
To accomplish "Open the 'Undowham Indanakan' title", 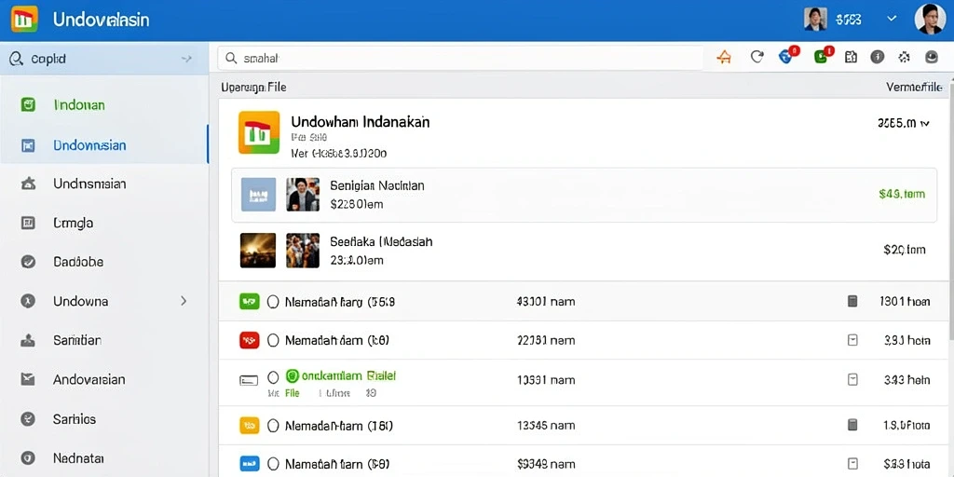I will coord(361,122).
